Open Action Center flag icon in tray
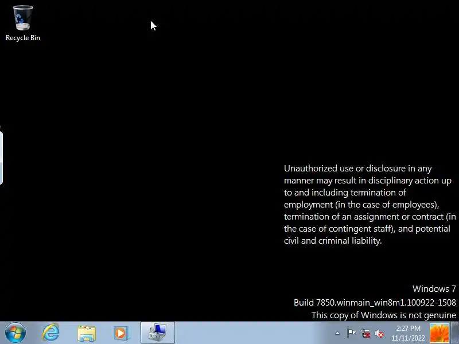The width and height of the screenshot is (459, 344). 351,333
